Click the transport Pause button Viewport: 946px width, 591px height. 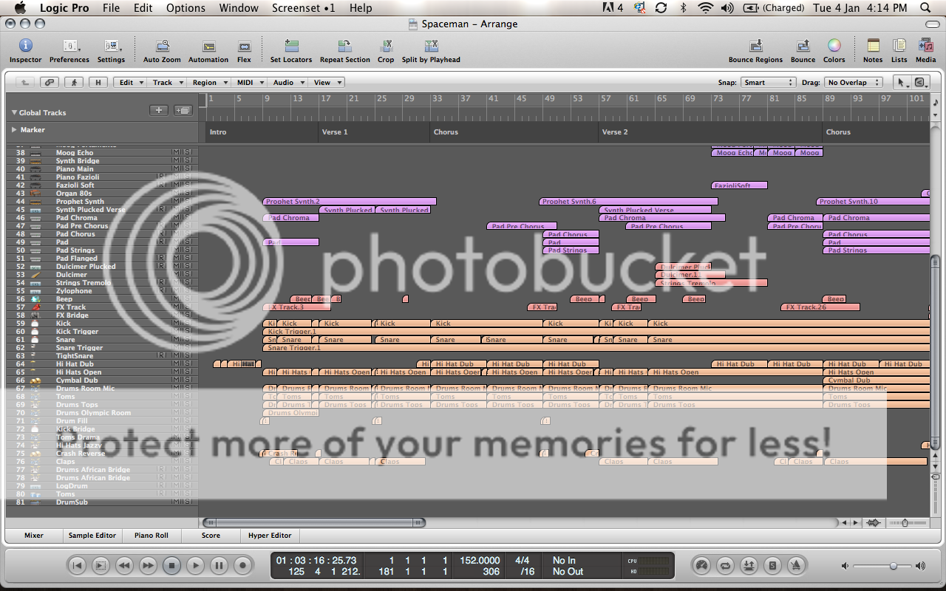point(219,566)
